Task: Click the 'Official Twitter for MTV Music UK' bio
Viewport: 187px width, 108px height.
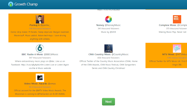Action: [x=168, y=63]
